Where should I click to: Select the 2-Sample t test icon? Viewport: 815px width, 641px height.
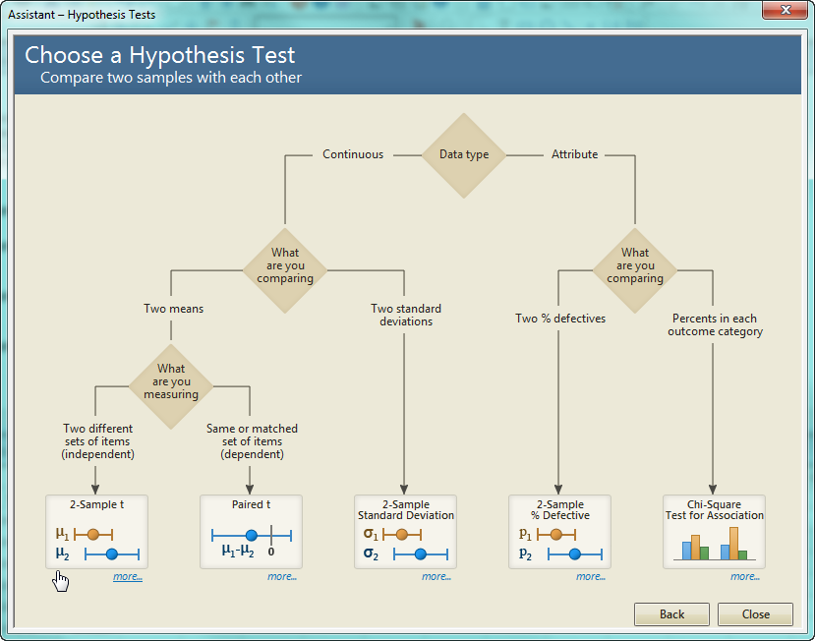click(96, 532)
